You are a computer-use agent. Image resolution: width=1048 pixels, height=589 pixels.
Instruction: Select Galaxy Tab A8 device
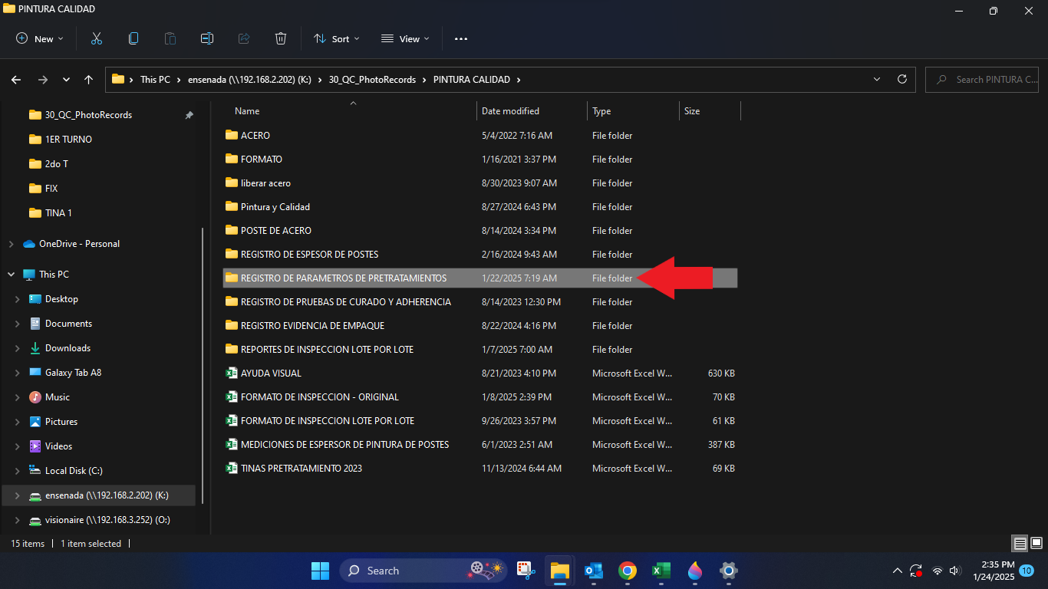(73, 373)
